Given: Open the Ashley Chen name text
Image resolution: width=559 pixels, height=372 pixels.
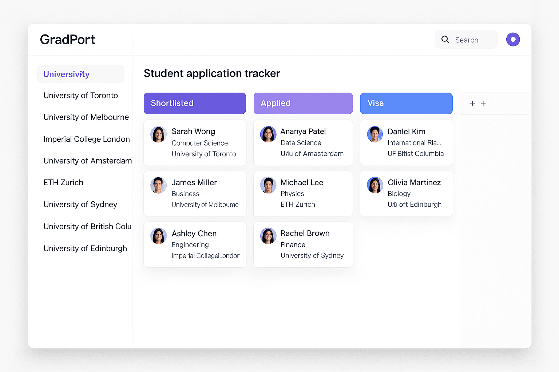Looking at the screenshot, I should click(x=194, y=234).
